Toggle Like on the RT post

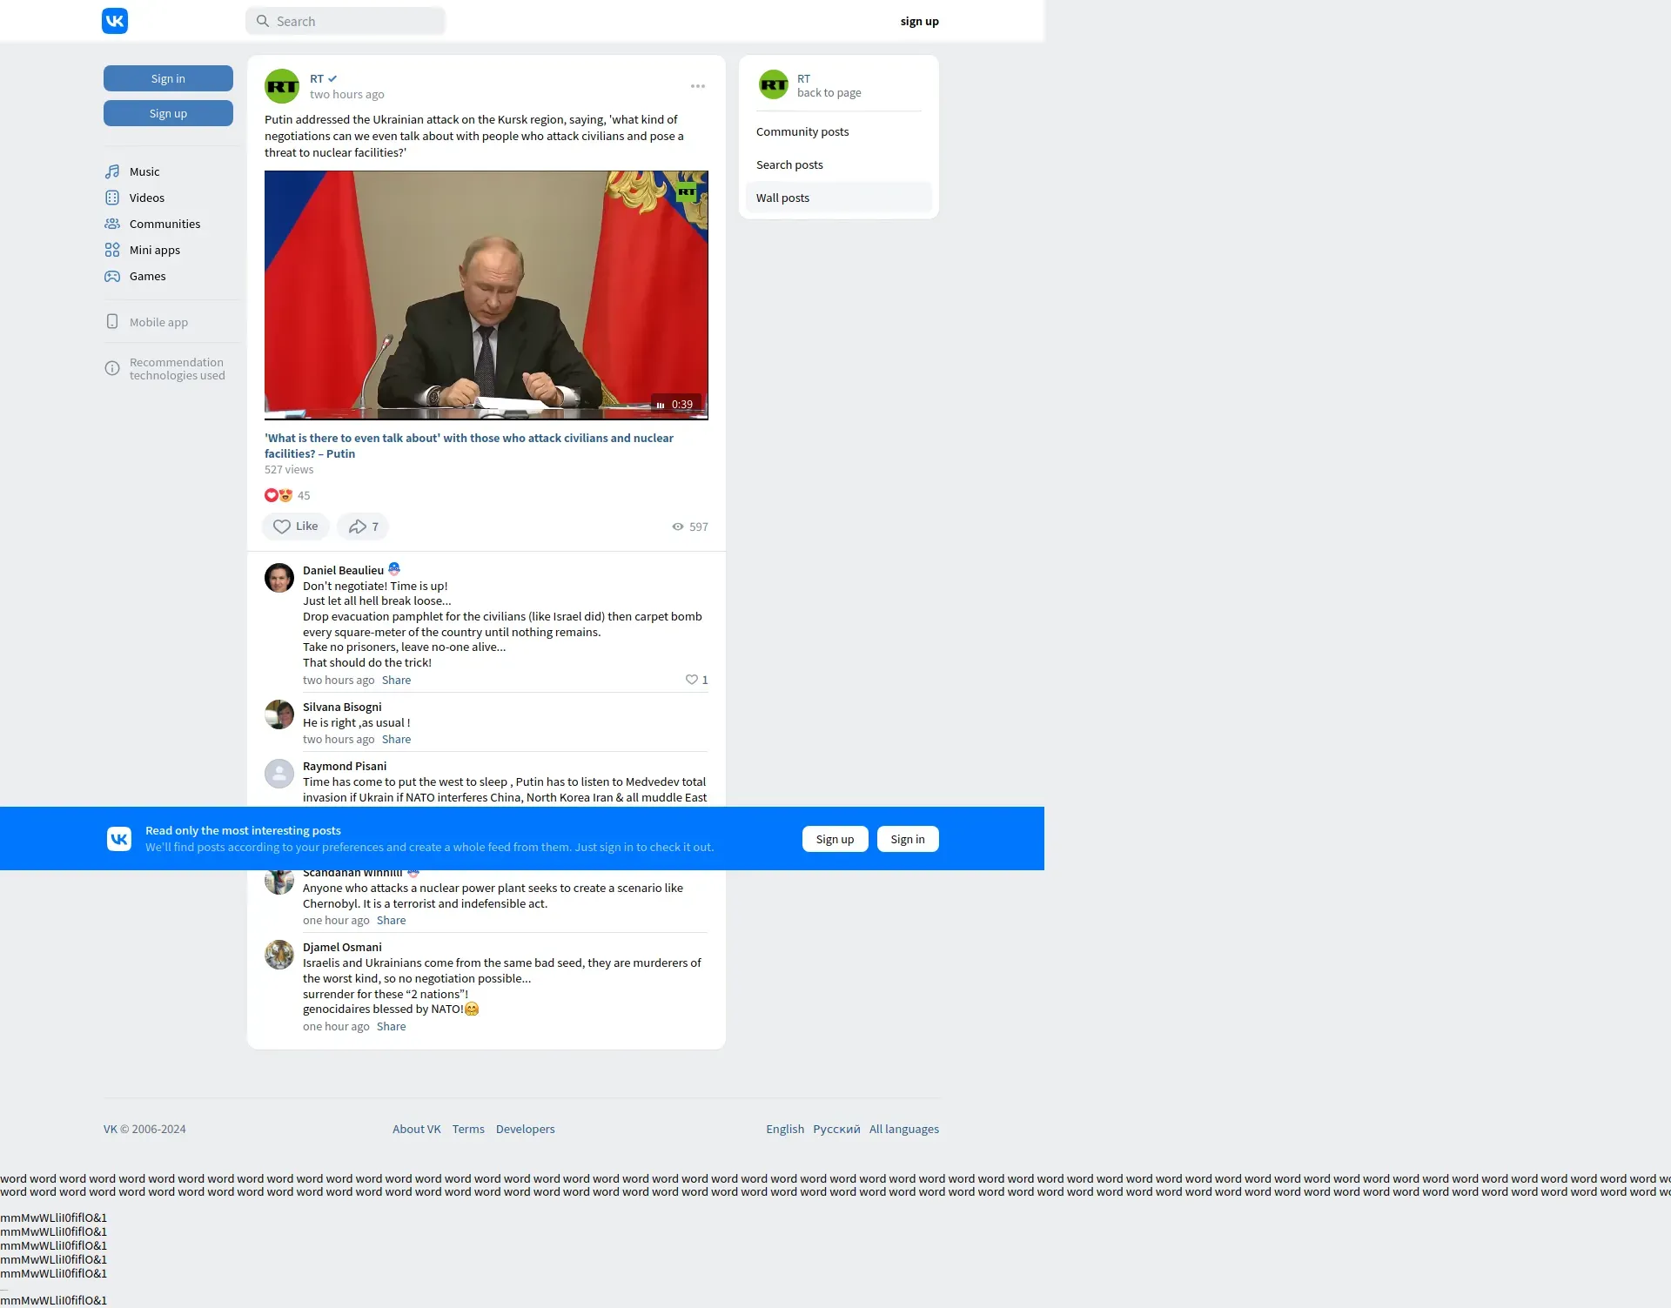pyautogui.click(x=295, y=527)
